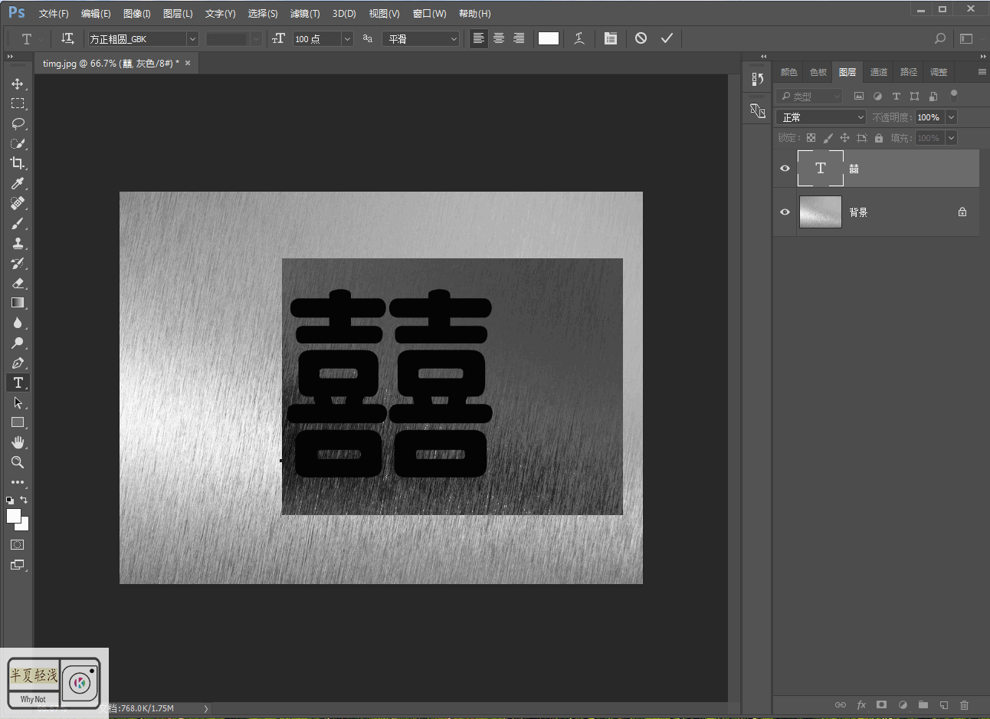This screenshot has width=990, height=719.
Task: Hide the 背景 layer
Action: point(785,212)
